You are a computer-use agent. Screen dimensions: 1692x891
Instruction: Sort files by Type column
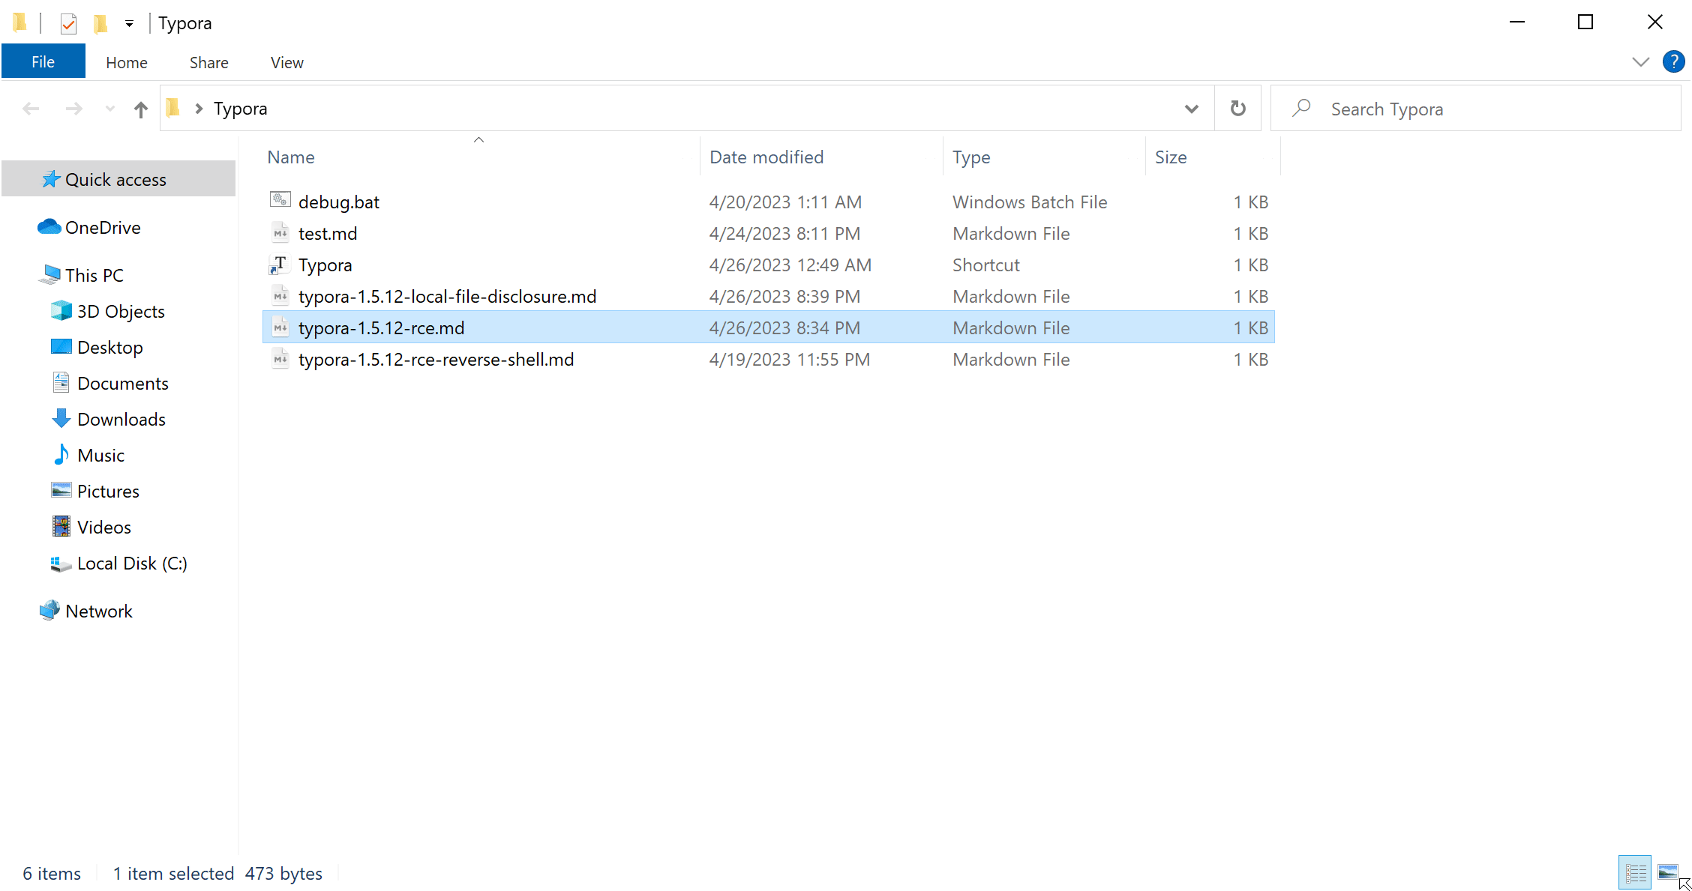971,157
